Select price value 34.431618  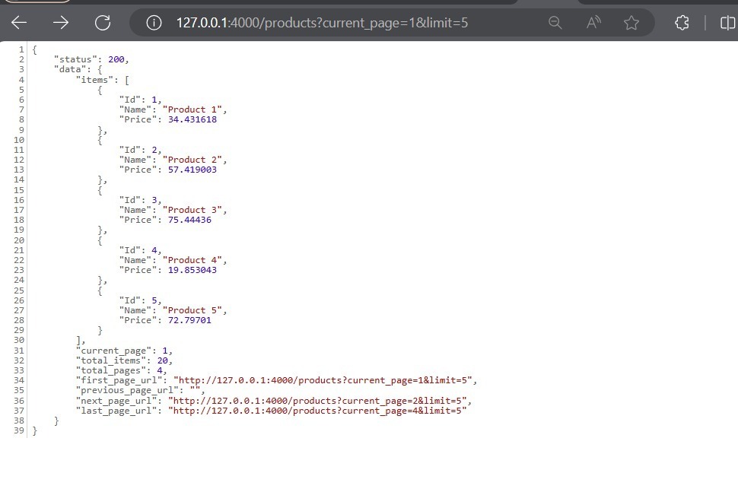(192, 119)
